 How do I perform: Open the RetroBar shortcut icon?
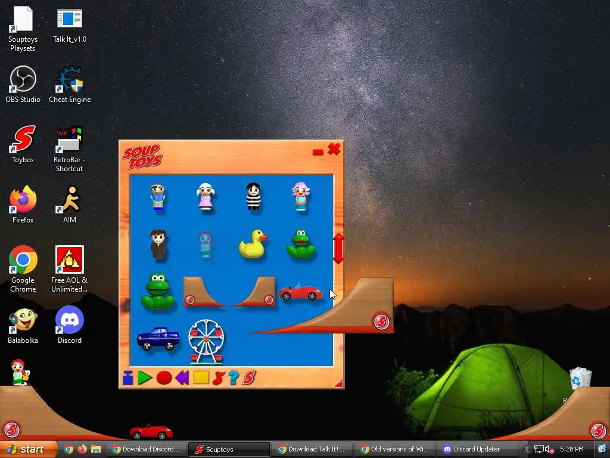tap(69, 148)
